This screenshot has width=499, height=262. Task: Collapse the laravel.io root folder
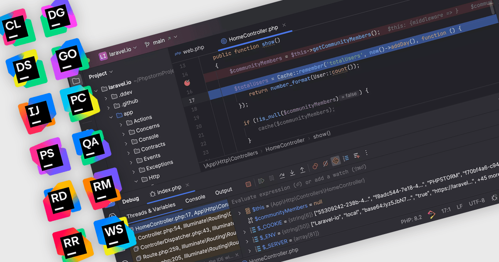pos(96,90)
